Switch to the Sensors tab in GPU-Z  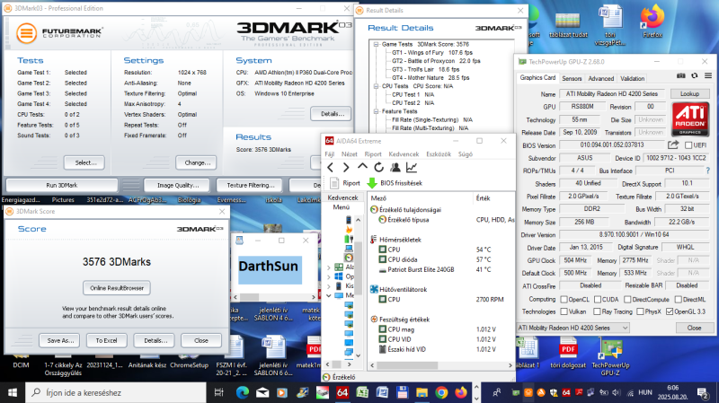[572, 78]
